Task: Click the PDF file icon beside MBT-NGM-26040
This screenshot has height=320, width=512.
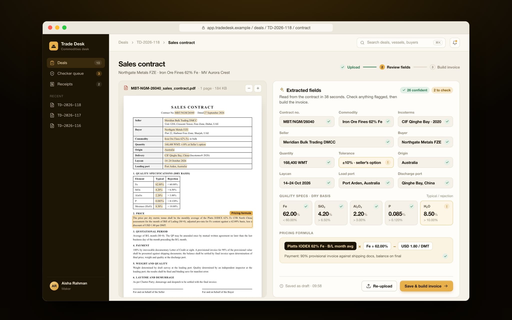Action: click(126, 88)
